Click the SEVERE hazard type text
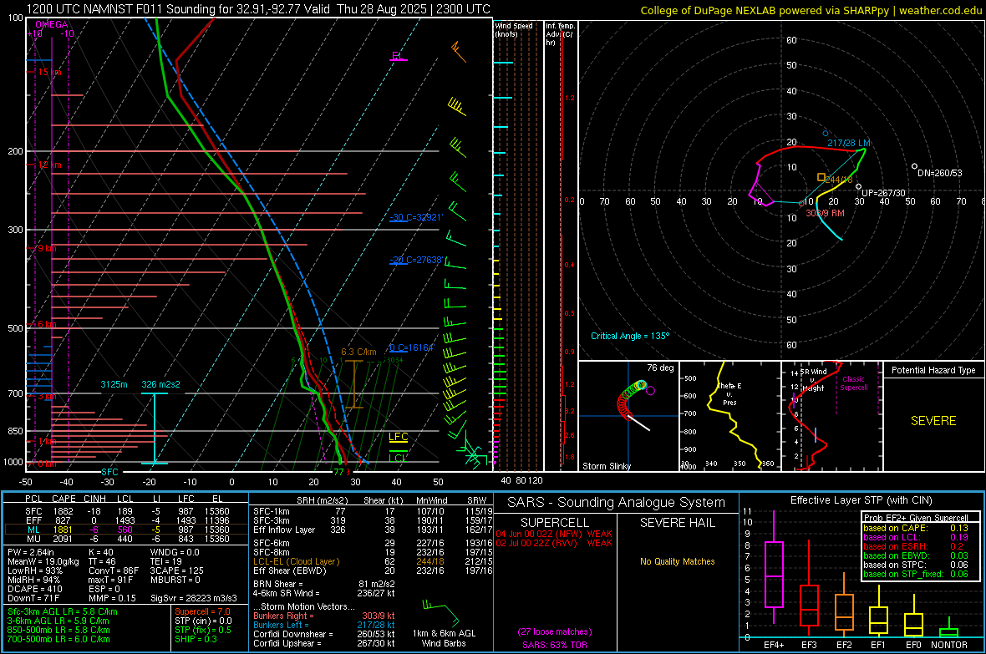 933,421
